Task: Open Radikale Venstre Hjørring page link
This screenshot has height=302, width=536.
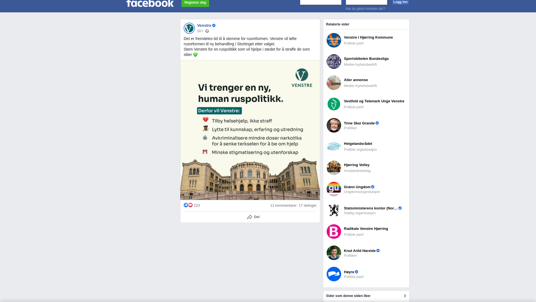Action: pyautogui.click(x=366, y=228)
